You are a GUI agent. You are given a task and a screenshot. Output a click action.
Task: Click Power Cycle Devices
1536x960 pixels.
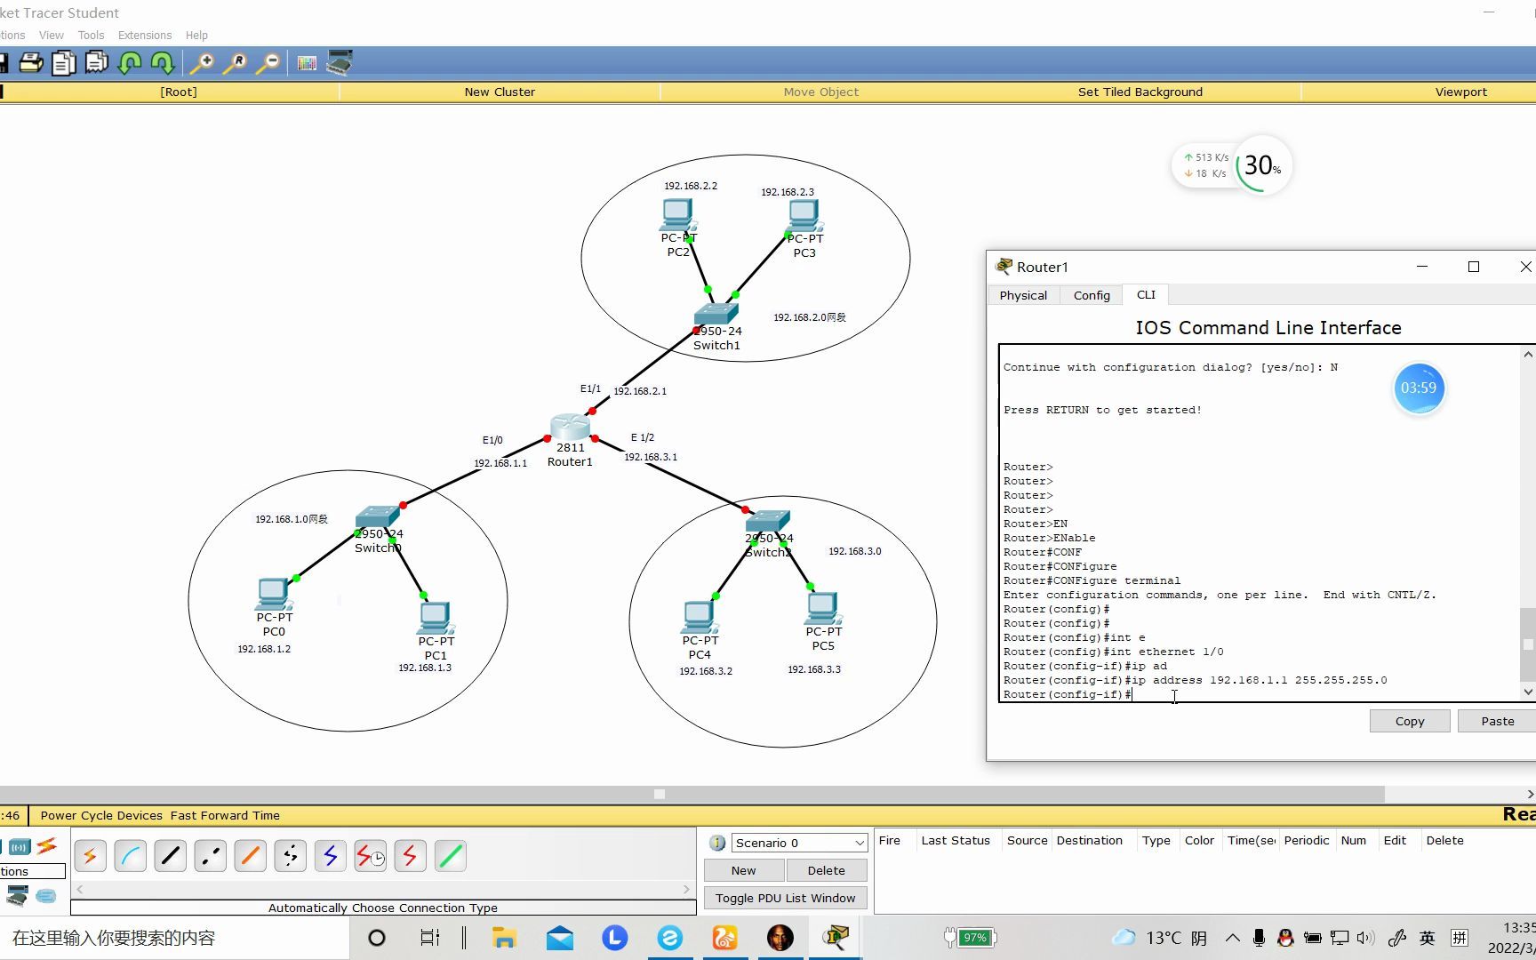(101, 815)
